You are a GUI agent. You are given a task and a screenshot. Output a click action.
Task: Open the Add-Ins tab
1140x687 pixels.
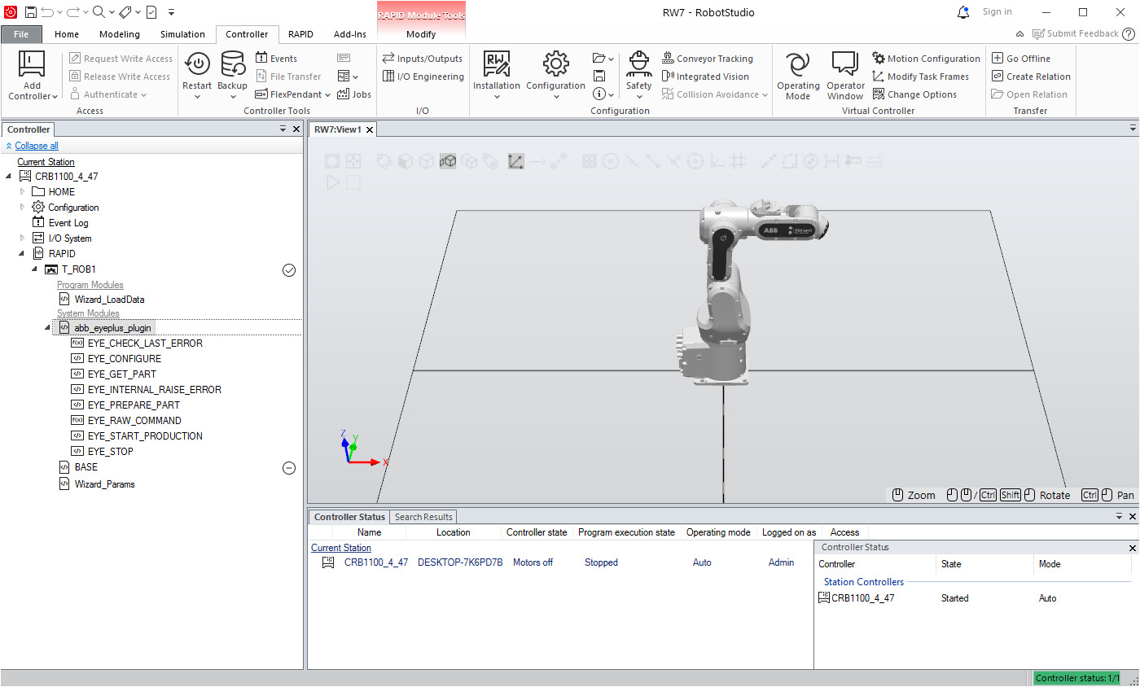350,34
